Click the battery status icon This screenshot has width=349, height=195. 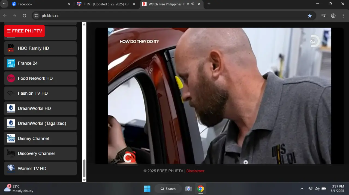click(324, 189)
